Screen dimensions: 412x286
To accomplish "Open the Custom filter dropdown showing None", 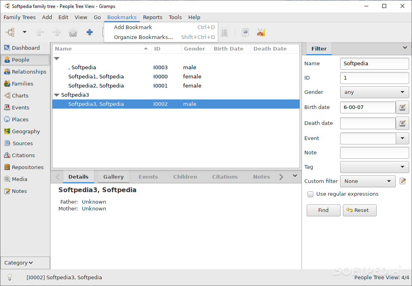I will click(368, 181).
